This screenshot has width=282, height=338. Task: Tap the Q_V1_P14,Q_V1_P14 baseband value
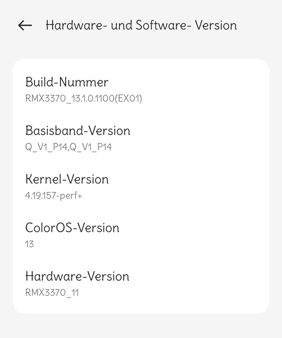[68, 147]
